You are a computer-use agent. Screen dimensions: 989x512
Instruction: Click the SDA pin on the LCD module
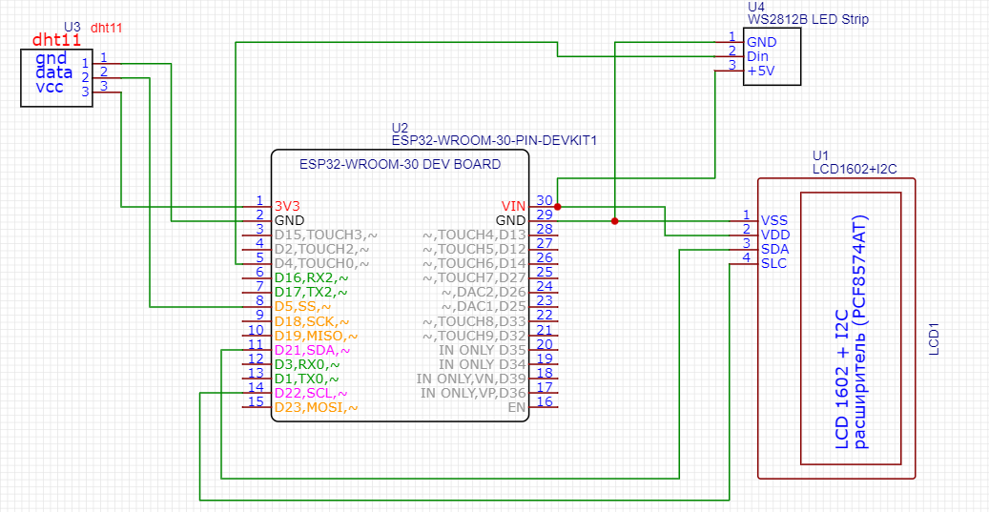[773, 249]
